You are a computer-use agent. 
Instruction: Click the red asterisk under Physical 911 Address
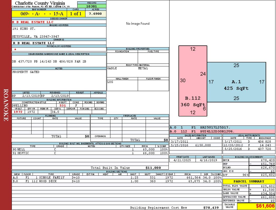point(15,50)
